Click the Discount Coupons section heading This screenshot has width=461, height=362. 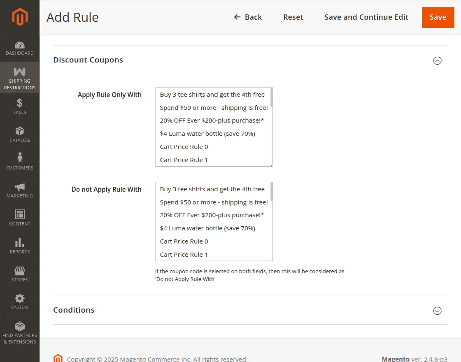(x=88, y=60)
